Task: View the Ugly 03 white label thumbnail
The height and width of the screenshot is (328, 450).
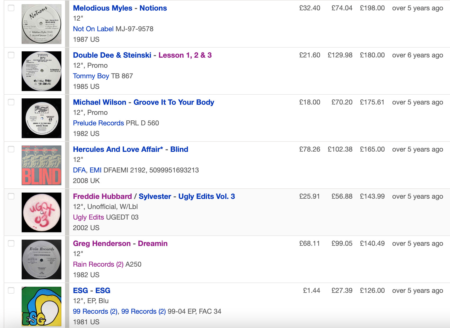Action: 42,212
